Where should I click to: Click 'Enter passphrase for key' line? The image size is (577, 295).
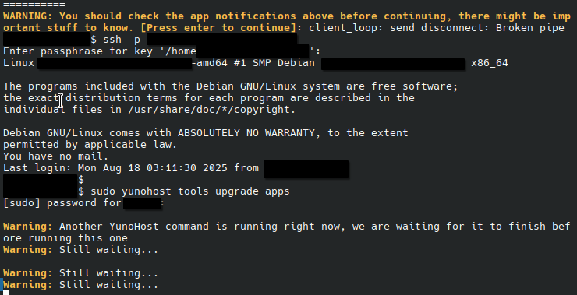[x=162, y=51]
